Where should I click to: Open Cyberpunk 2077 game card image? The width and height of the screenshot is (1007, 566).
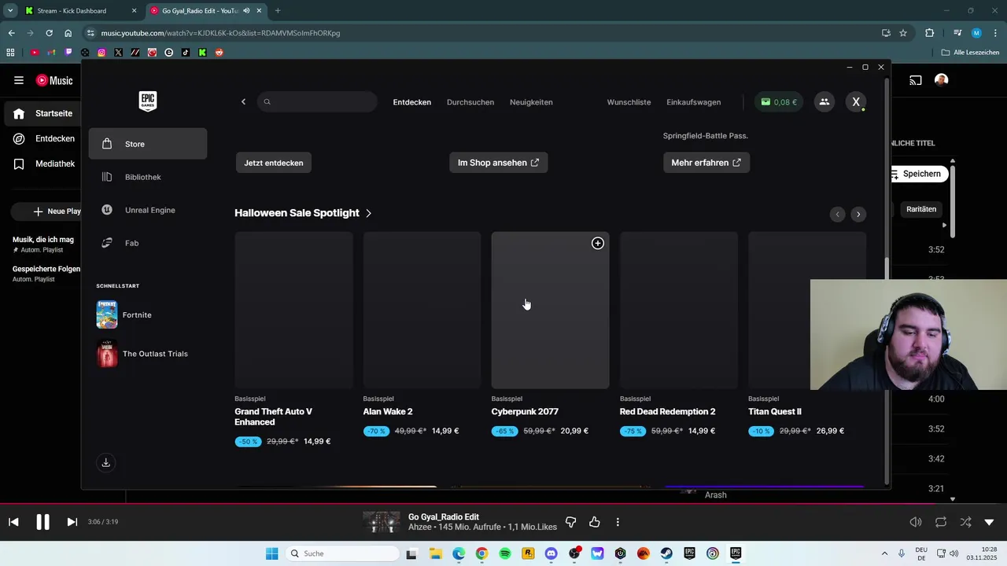click(550, 310)
